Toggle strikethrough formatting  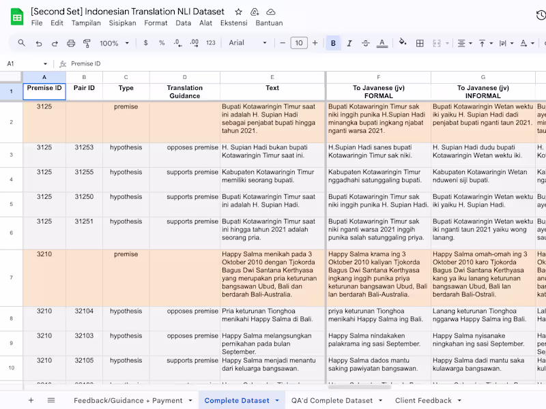[366, 43]
